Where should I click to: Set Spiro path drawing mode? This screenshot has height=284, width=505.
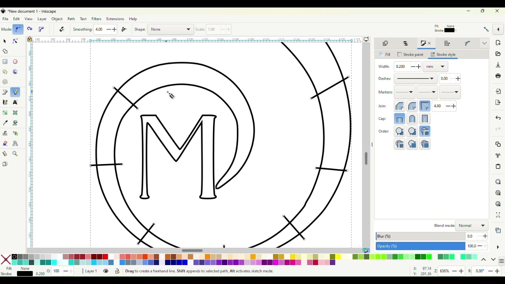click(30, 30)
